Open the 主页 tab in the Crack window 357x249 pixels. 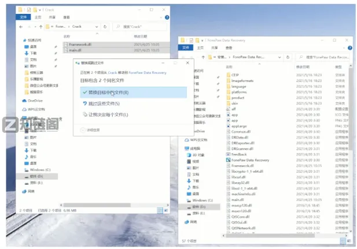[38, 17]
